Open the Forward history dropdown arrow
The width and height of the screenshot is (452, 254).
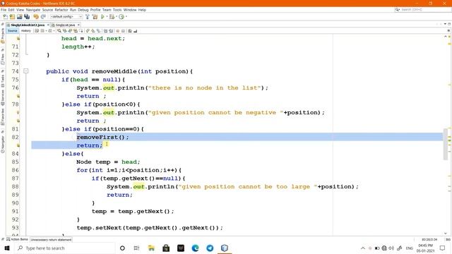(x=54, y=31)
